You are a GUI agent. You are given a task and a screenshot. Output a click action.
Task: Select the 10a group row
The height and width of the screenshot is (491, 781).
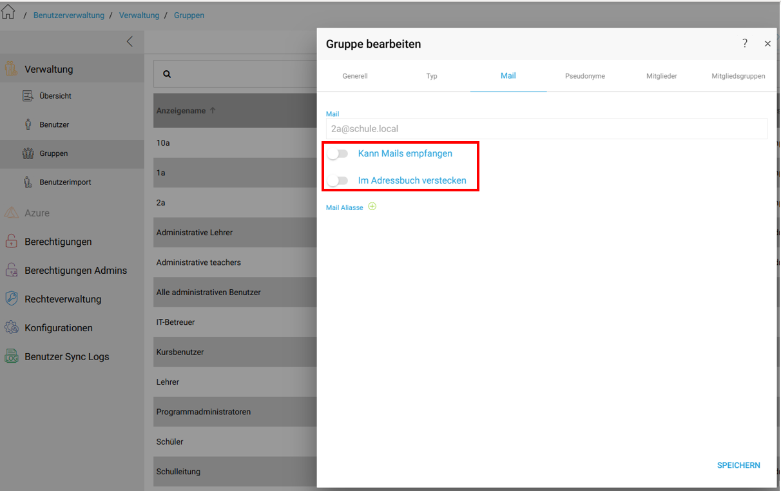pyautogui.click(x=235, y=143)
